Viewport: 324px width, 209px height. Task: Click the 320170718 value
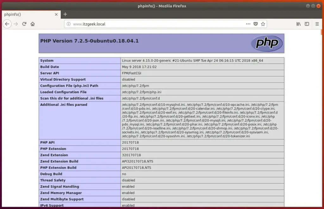click(131, 155)
